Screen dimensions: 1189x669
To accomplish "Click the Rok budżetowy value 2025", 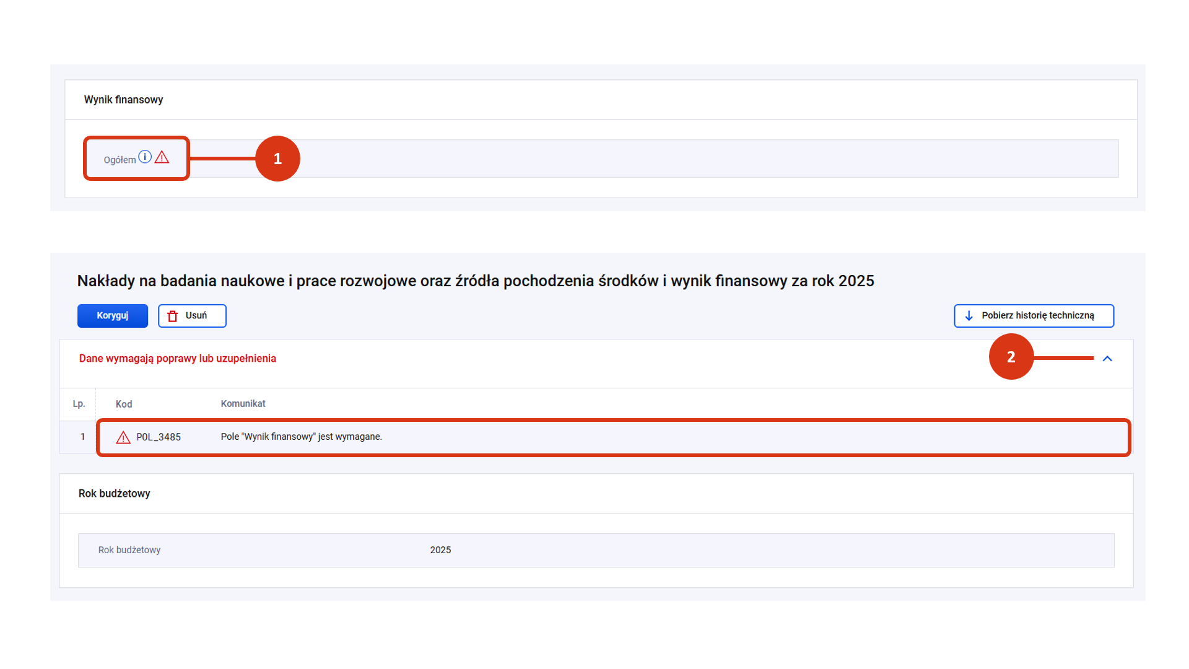I will click(440, 550).
